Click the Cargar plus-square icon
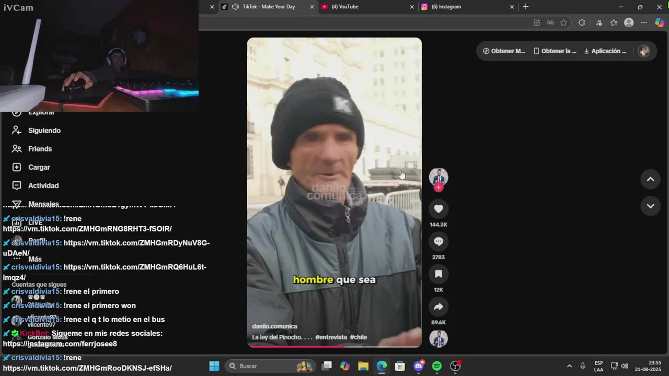669x376 pixels. point(17,167)
